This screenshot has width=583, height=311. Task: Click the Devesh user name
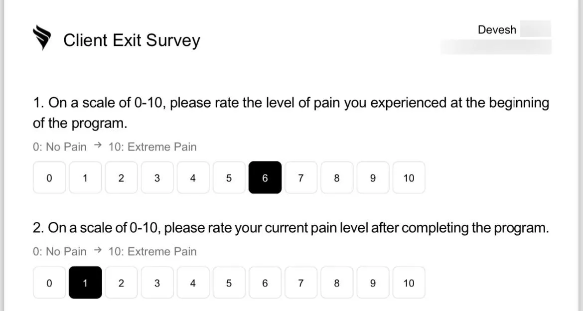(x=497, y=30)
